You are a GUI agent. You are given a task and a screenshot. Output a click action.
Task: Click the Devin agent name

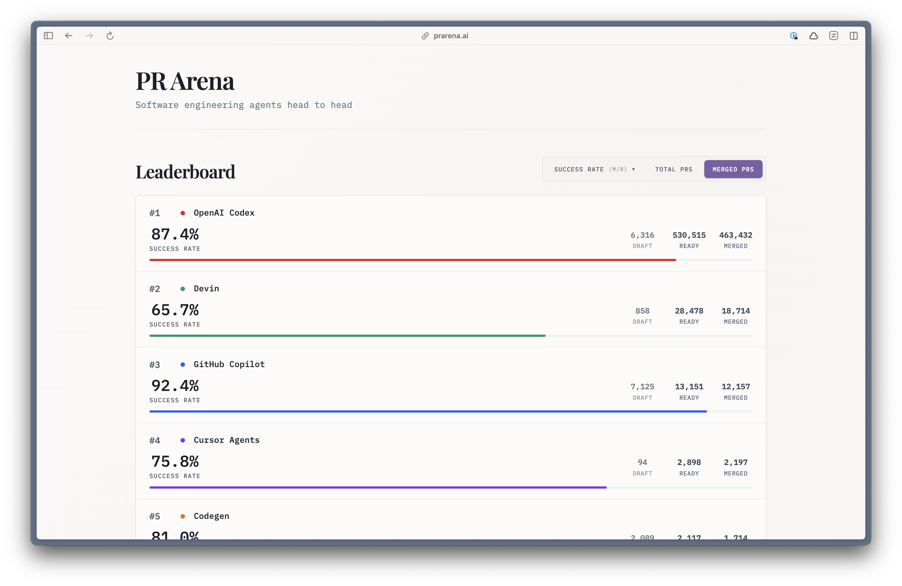206,289
